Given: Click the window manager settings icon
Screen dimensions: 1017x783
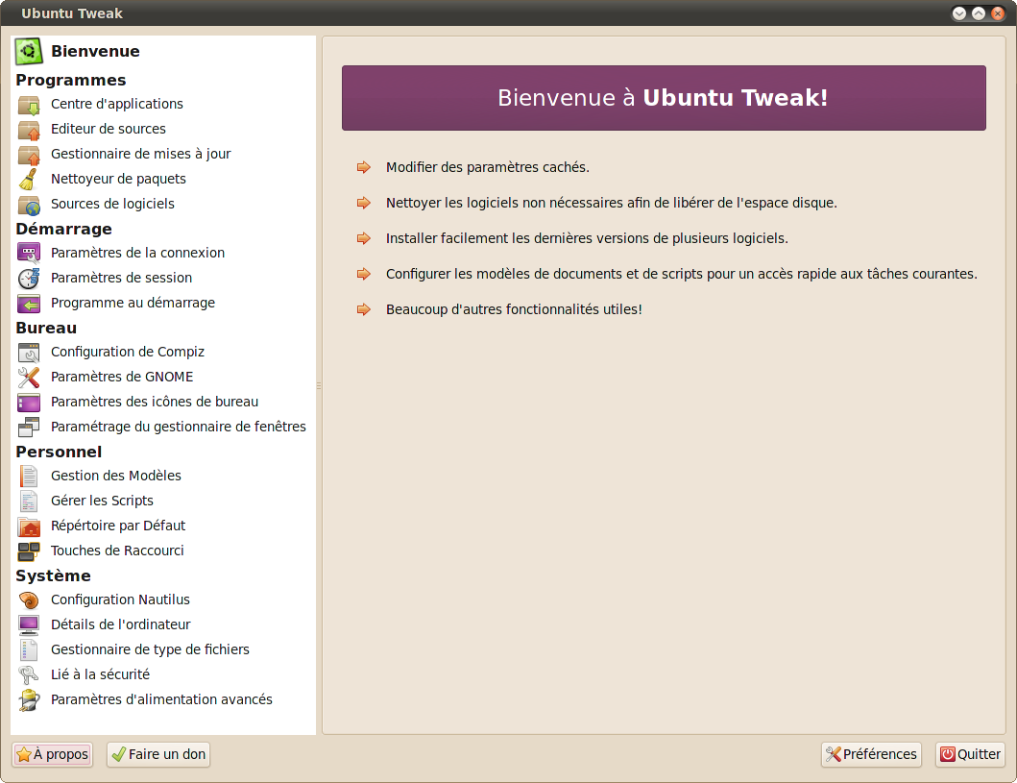Looking at the screenshot, I should click(29, 427).
